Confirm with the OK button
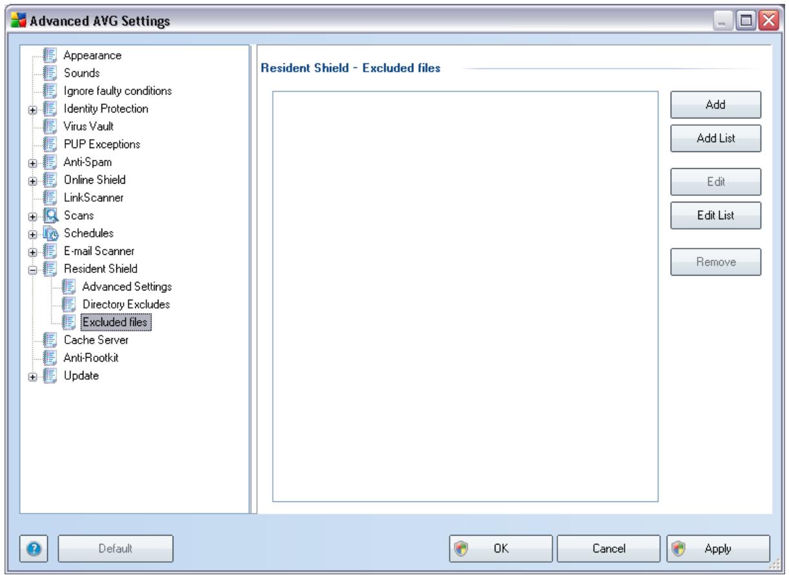Viewport: 789px width, 575px height. coord(502,548)
